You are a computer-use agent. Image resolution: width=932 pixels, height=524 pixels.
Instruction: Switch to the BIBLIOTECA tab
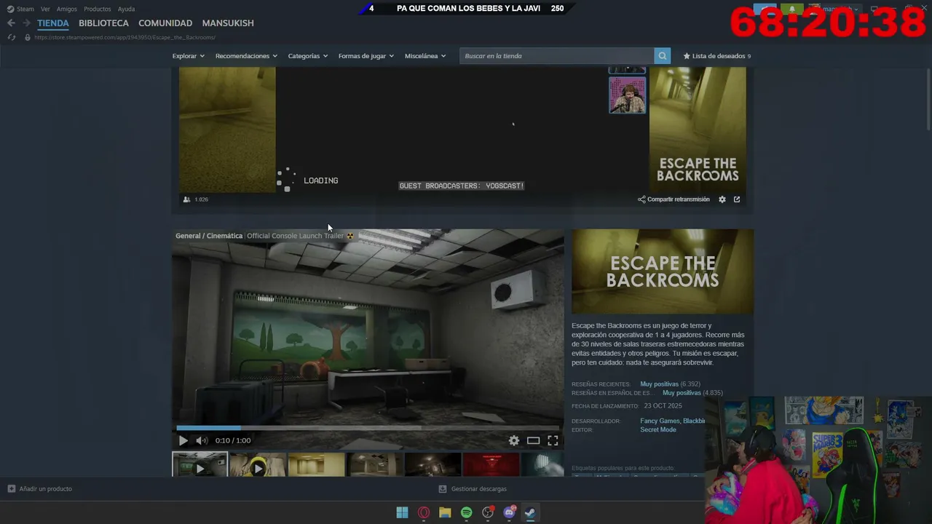103,23
